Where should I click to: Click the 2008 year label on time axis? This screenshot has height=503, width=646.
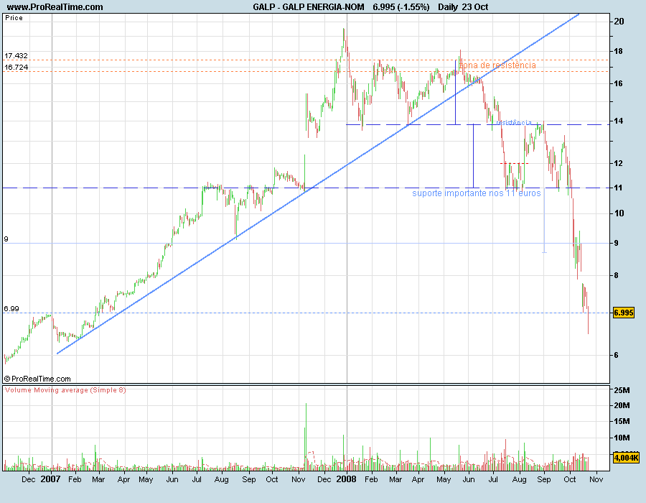coord(346,479)
